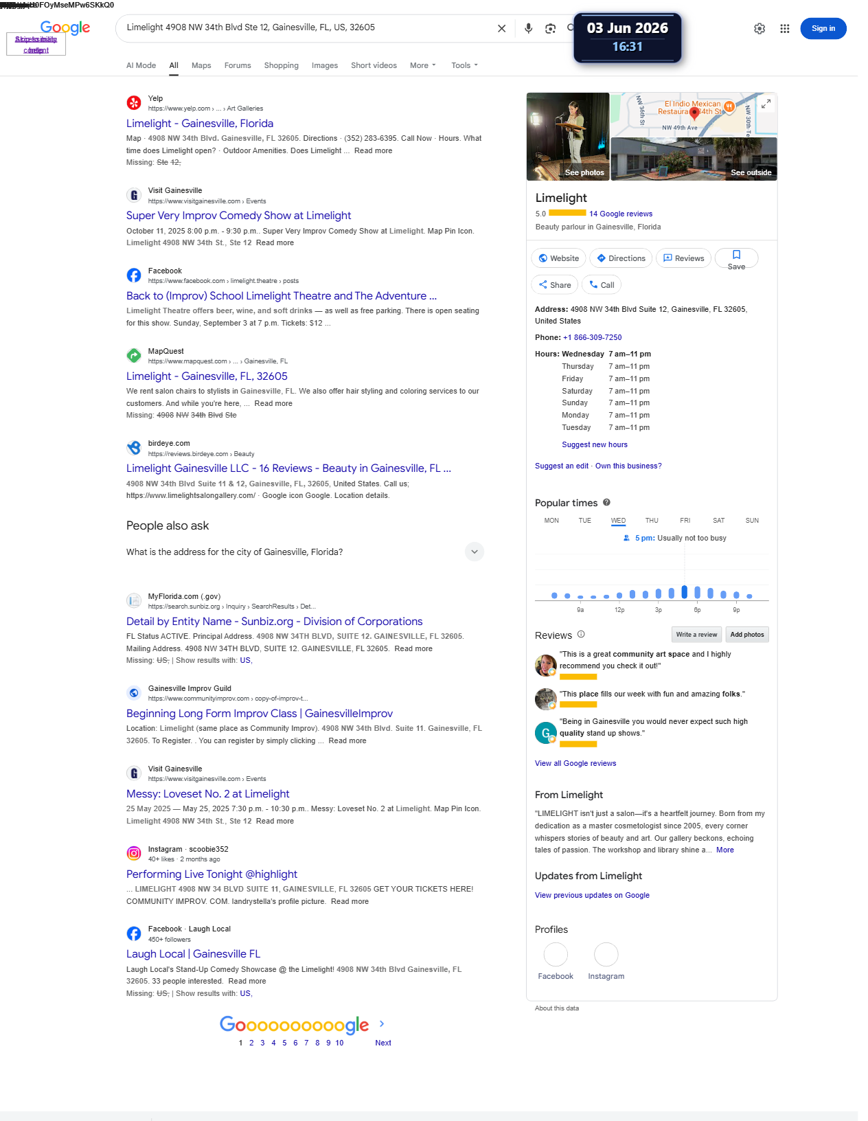
Task: Open the Reviews info circle icon
Action: tap(581, 634)
